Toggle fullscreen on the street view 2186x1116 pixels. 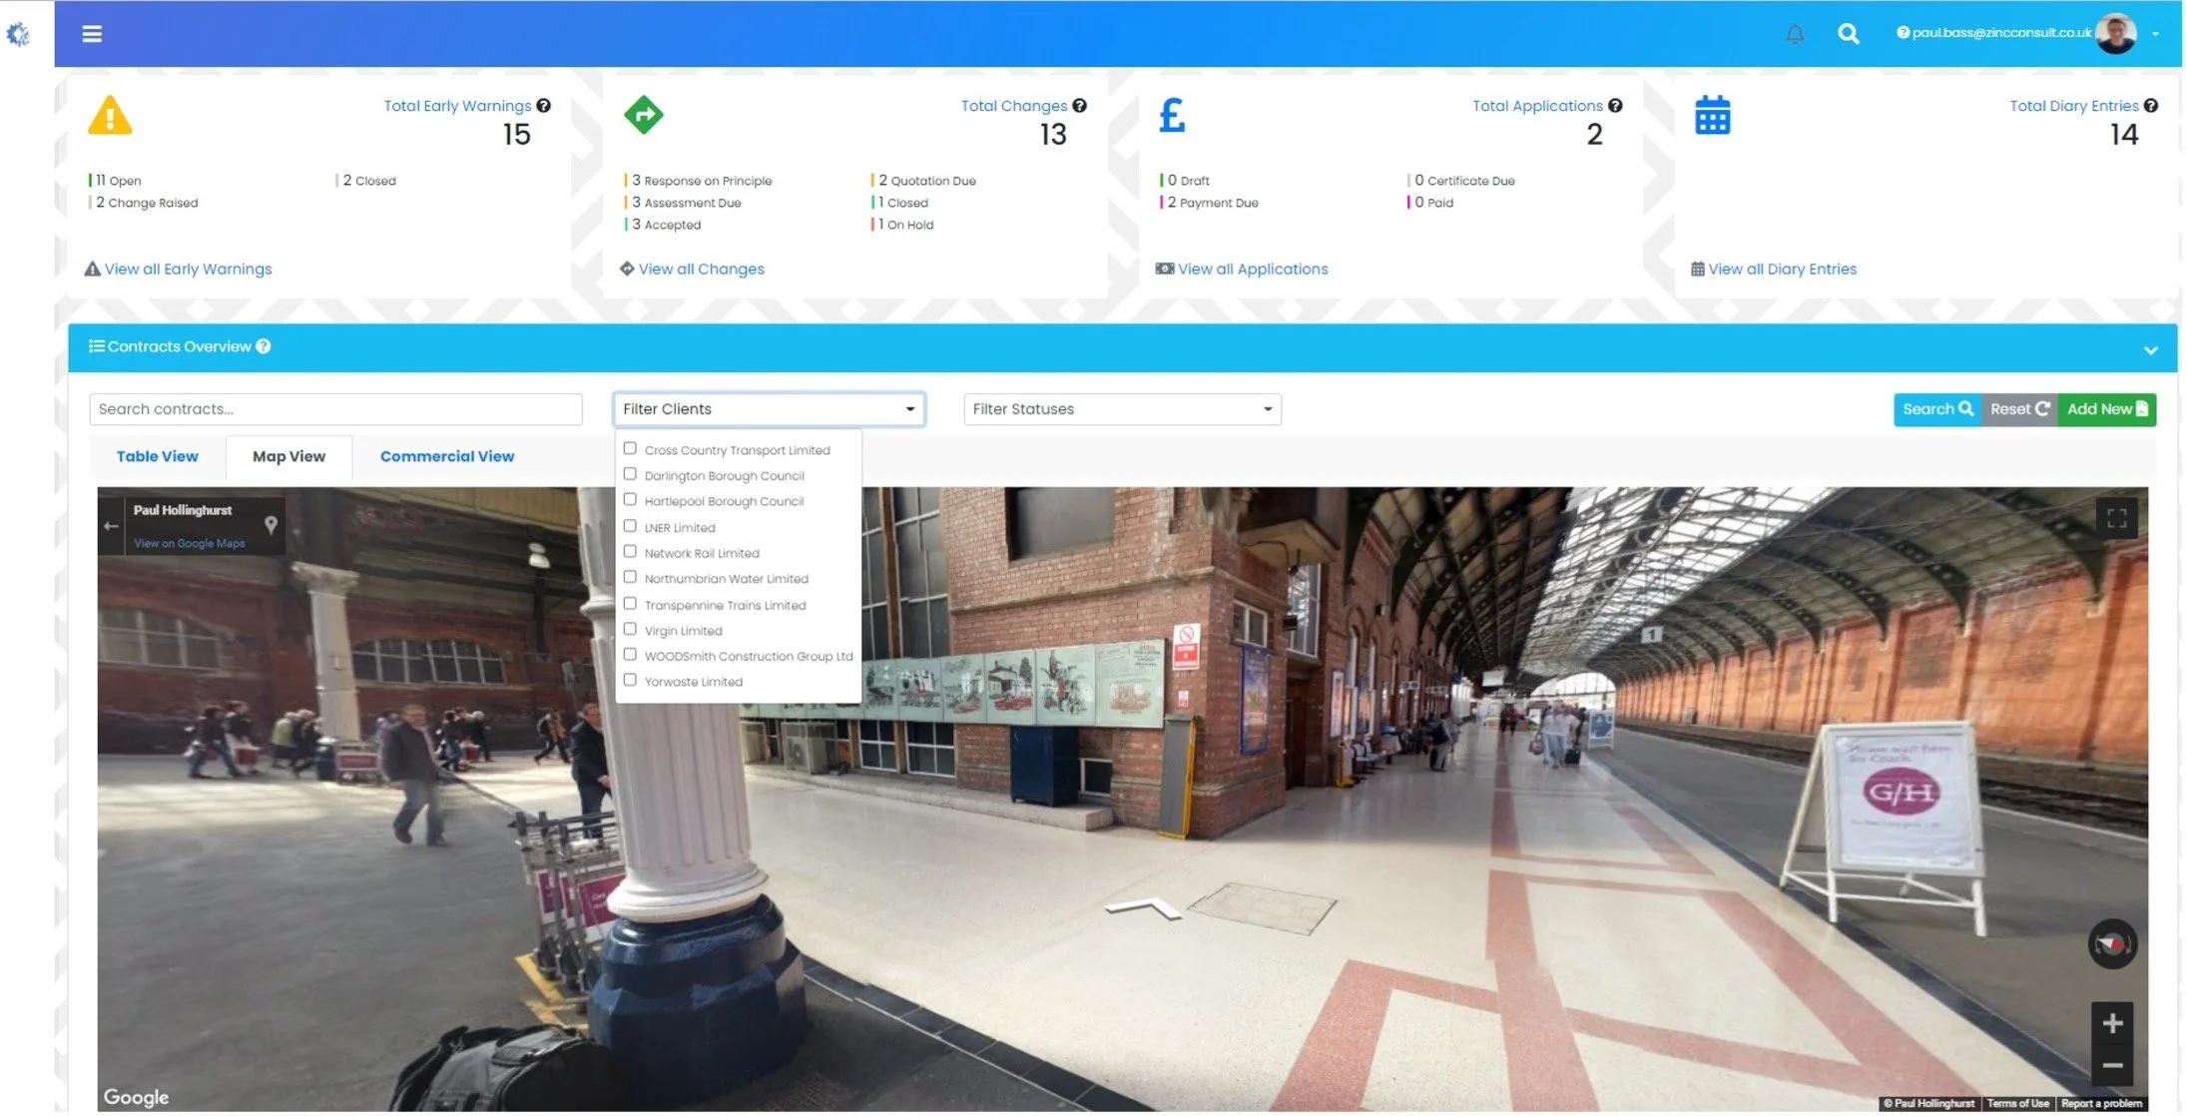[2116, 519]
